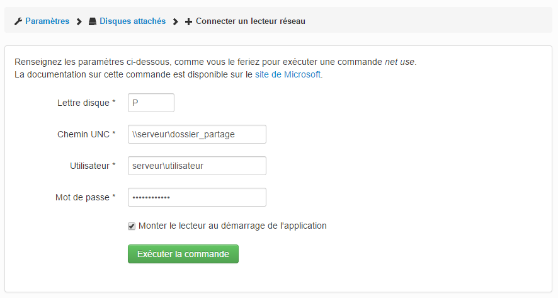Click the Chemin UNC label
558x298 pixels.
[x=86, y=134]
